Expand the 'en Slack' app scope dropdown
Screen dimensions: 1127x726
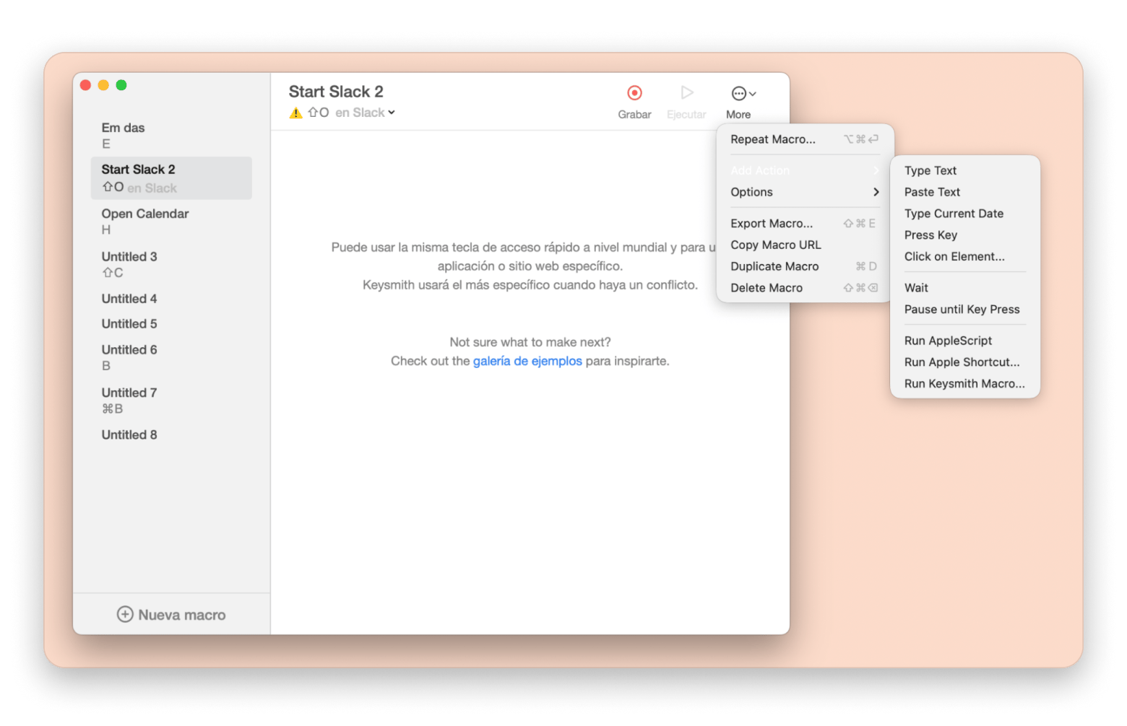(365, 113)
